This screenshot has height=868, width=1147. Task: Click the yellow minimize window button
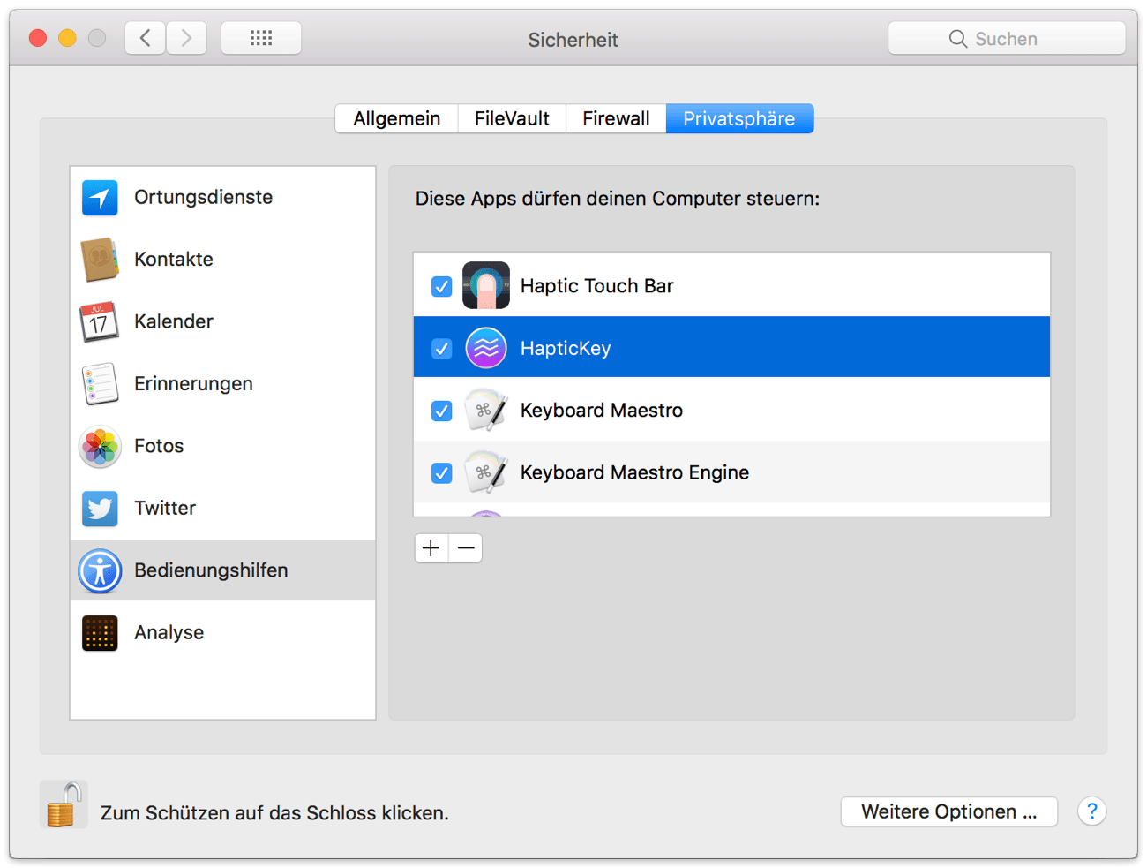(67, 38)
